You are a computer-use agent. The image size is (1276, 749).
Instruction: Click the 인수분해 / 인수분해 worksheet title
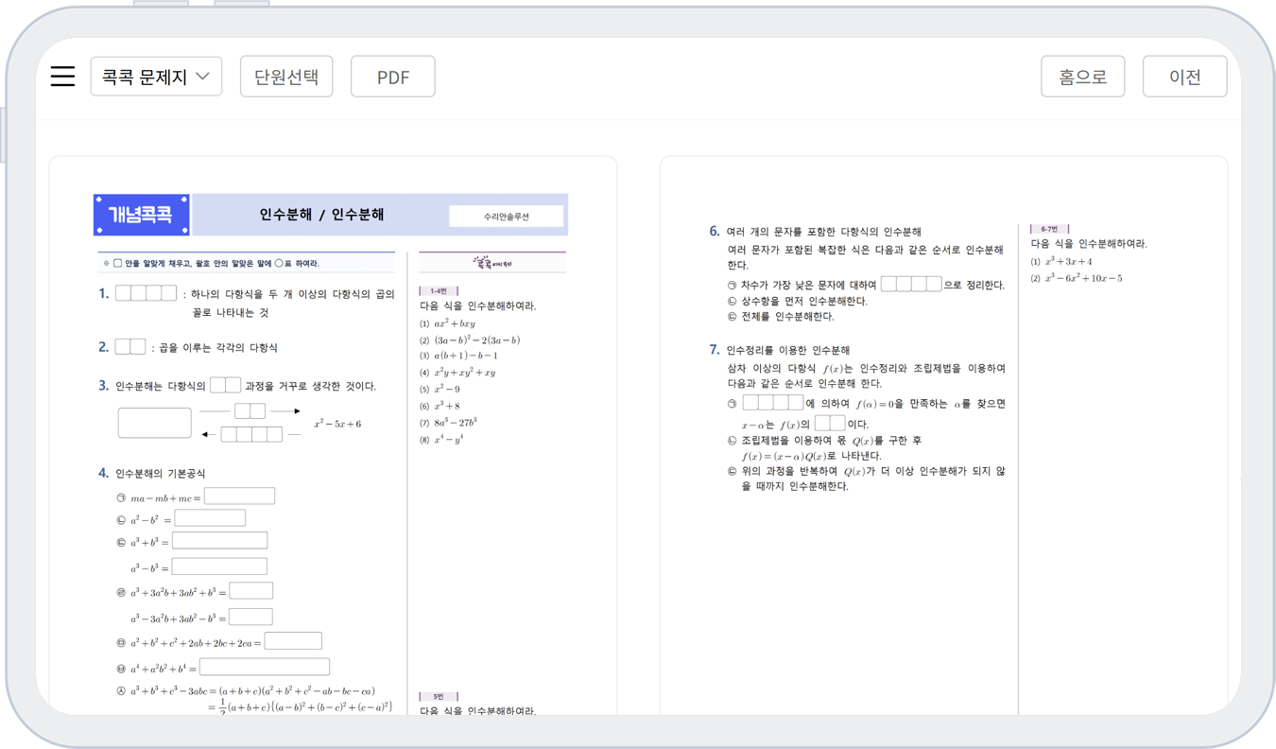321,215
